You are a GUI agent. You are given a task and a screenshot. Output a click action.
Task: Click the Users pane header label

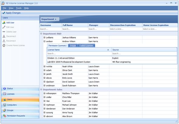point(5,18)
